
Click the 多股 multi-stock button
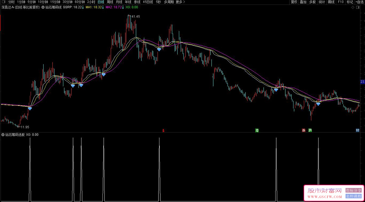(312, 2)
